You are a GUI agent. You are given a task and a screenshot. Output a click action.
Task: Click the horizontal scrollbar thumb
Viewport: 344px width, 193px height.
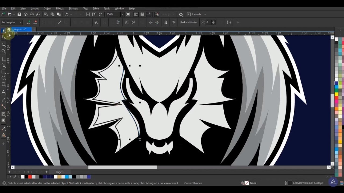point(123,167)
